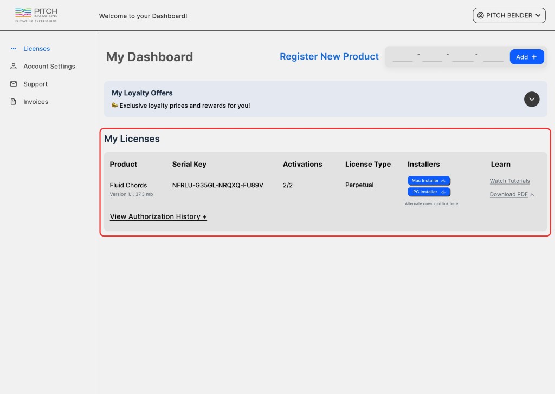Download the PC Installer
This screenshot has width=555, height=394.
click(x=428, y=192)
